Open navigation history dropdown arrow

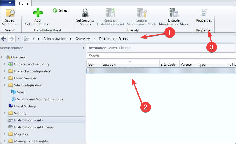[18, 39]
